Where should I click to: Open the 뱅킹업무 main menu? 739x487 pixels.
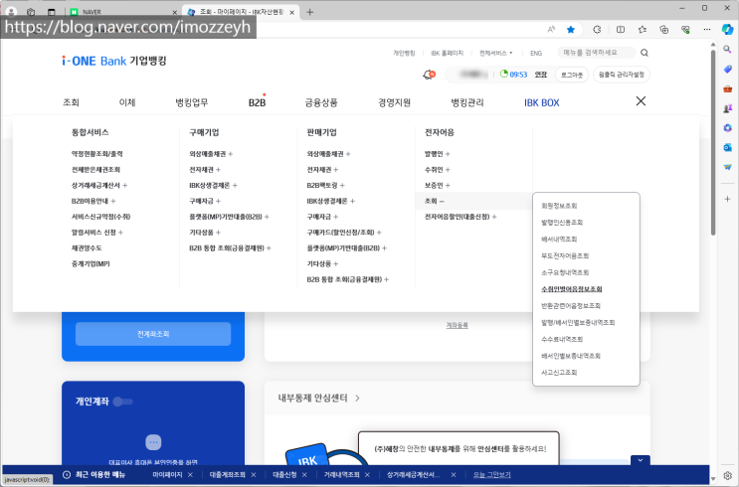pos(192,102)
